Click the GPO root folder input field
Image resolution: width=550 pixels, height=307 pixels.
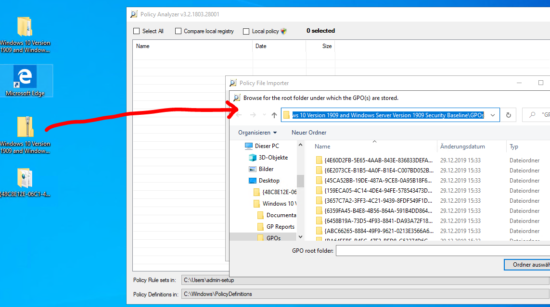coord(443,251)
